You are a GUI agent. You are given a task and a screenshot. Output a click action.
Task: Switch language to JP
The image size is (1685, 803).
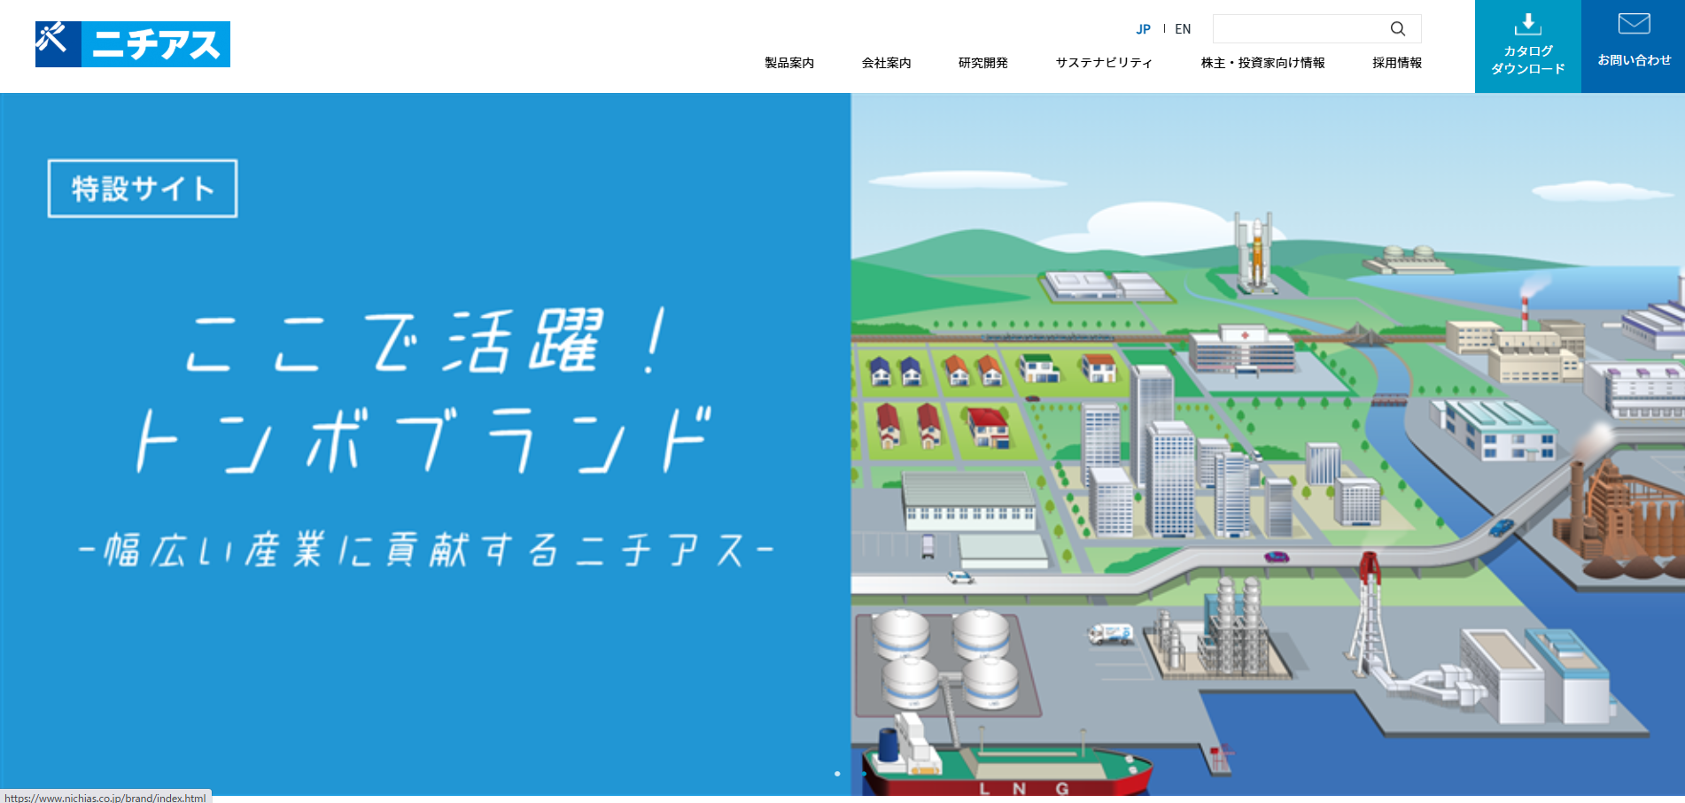pyautogui.click(x=1143, y=29)
